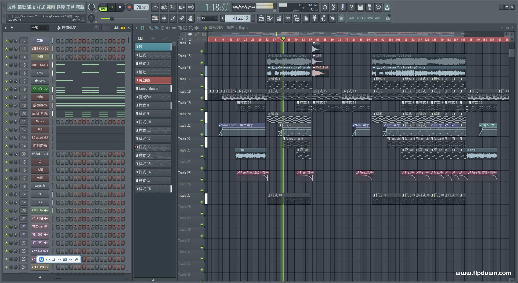Mute Track 16 with its green dot
518x283 pixels.
pyautogui.click(x=202, y=74)
